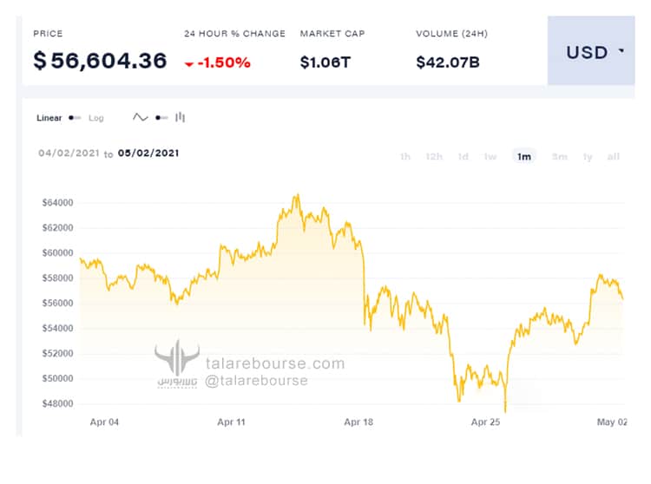Switch to the 1h time range
This screenshot has width=651, height=484.
[405, 157]
